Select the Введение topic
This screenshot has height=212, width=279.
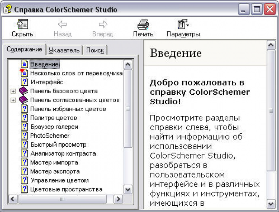45,64
